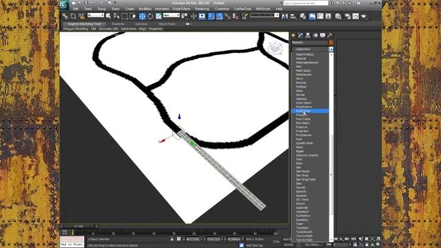This screenshot has height=248, width=441.
Task: Click the search keyword input field
Action: click(306, 3)
